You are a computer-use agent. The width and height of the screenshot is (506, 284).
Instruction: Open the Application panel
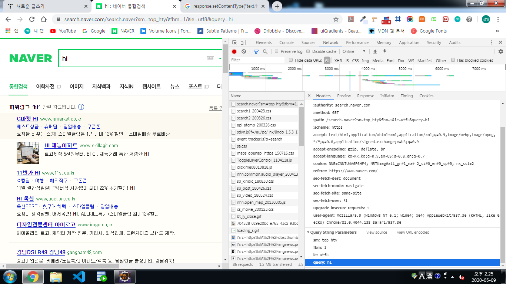tap(409, 43)
